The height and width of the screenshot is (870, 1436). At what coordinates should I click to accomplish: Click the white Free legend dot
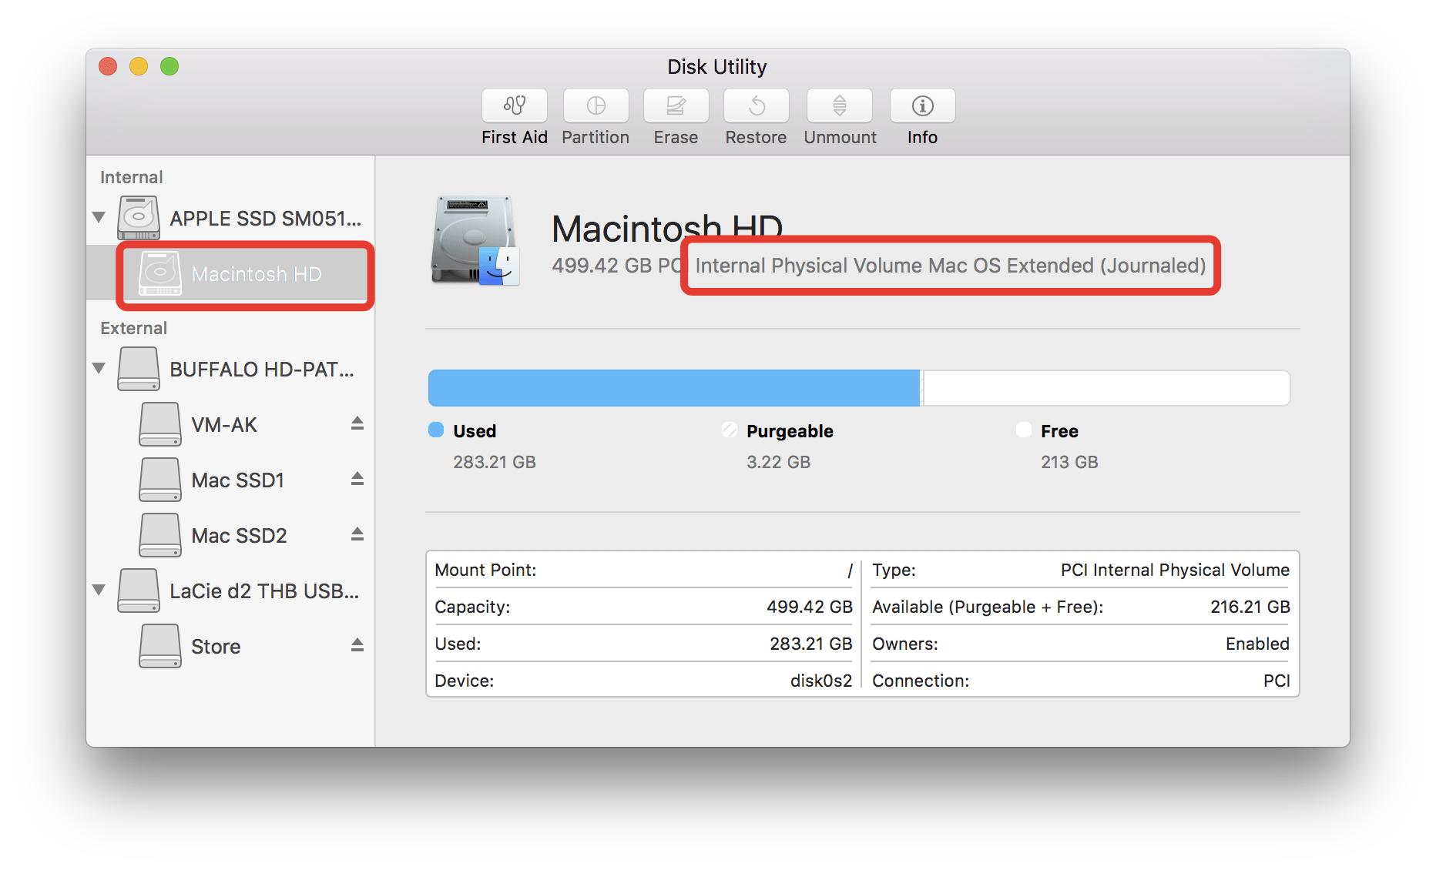1024,430
